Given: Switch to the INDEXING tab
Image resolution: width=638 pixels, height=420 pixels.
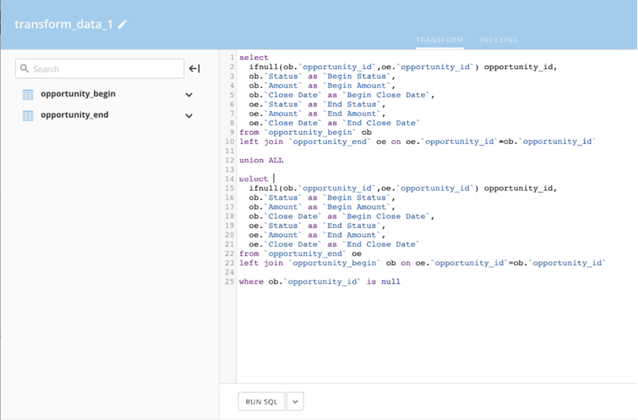Looking at the screenshot, I should pyautogui.click(x=498, y=40).
